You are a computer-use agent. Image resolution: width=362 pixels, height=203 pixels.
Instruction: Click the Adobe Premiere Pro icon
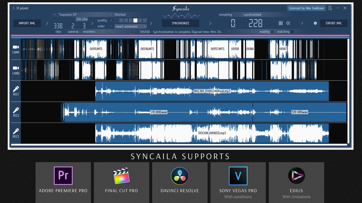click(x=63, y=176)
